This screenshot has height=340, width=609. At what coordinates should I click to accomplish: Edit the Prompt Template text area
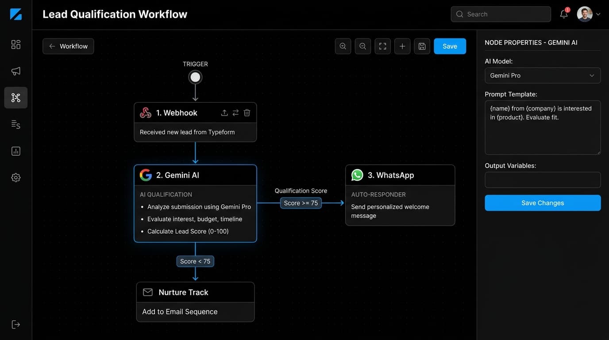click(543, 127)
